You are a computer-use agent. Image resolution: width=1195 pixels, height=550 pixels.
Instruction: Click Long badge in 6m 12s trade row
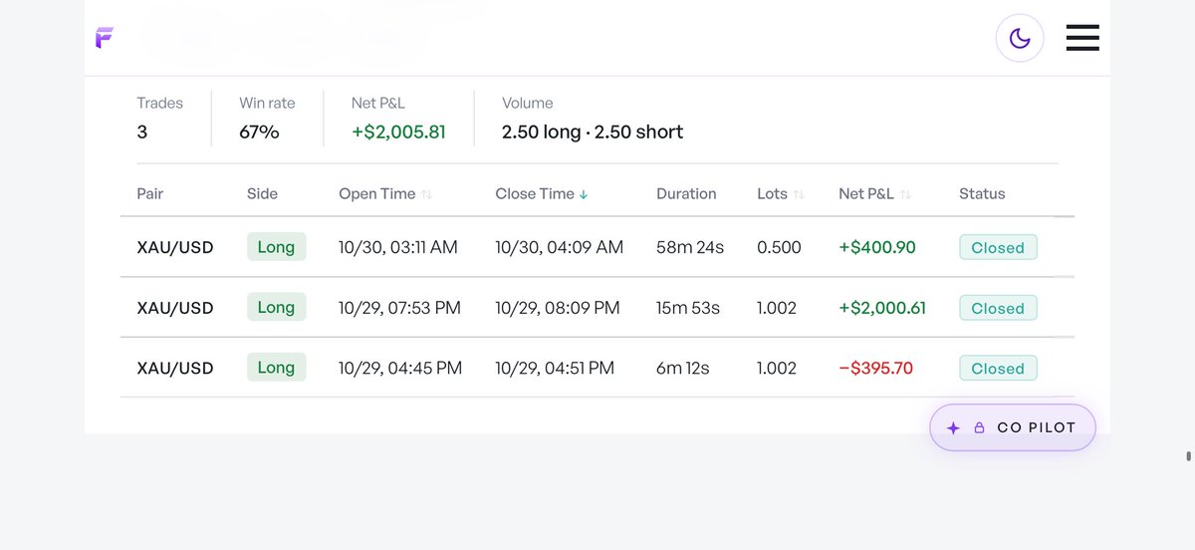point(276,368)
